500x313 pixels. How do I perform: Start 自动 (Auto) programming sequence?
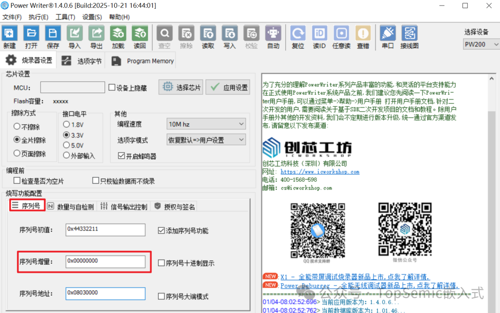(x=273, y=36)
